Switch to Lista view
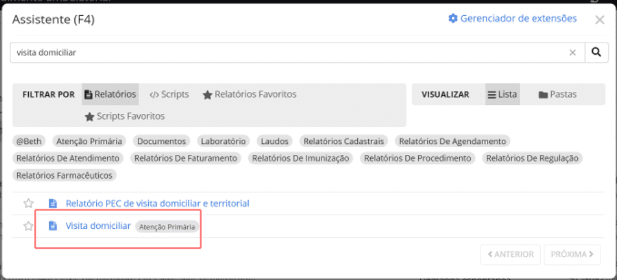This screenshot has width=617, height=280. 502,95
